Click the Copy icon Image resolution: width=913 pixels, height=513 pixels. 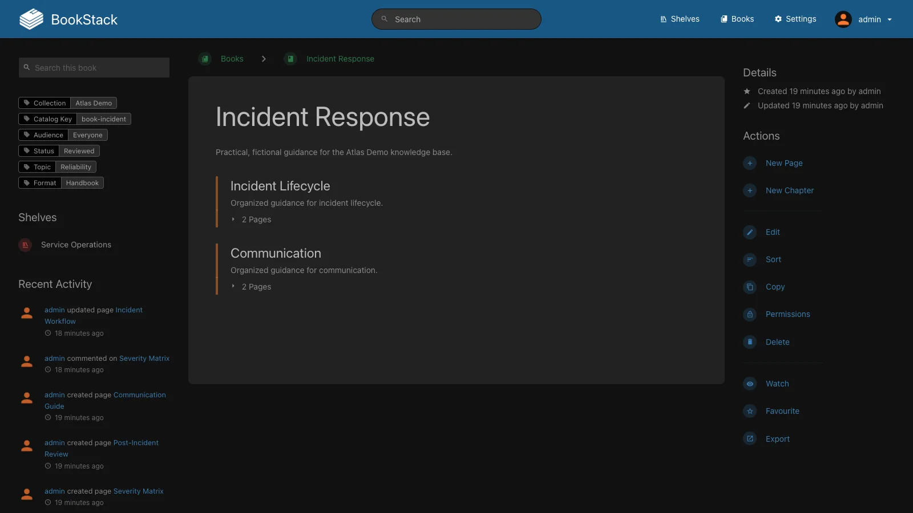(750, 287)
